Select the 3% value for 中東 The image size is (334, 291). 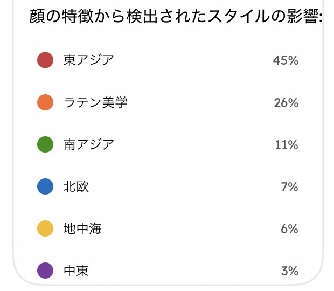290,271
